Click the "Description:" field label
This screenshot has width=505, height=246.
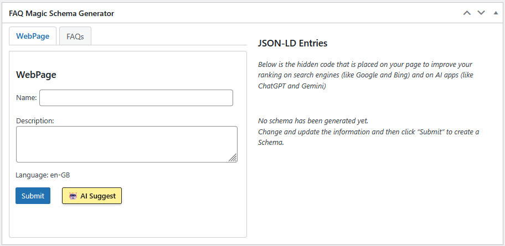35,120
